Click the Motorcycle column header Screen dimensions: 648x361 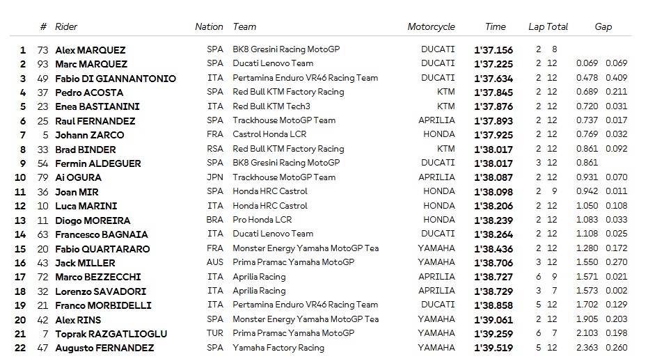(431, 27)
